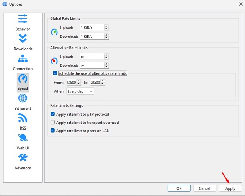Open the When Every day dropdown
Viewport: 245px width, 196px height.
[80, 91]
